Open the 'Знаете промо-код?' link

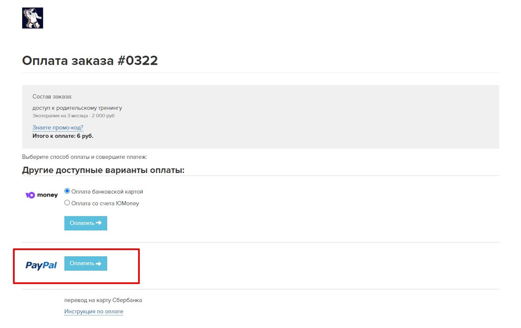[58, 128]
